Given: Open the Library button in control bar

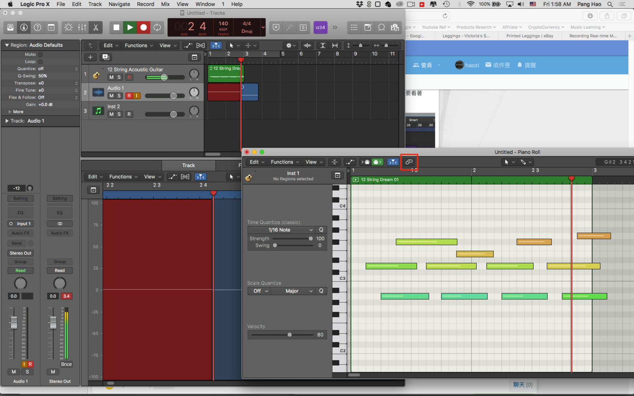Looking at the screenshot, I should (x=11, y=27).
